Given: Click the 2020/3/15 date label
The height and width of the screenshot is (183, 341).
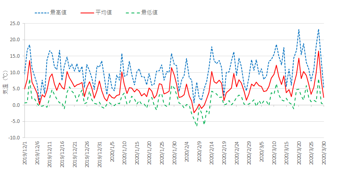Looking at the screenshot, I should (x=287, y=153).
